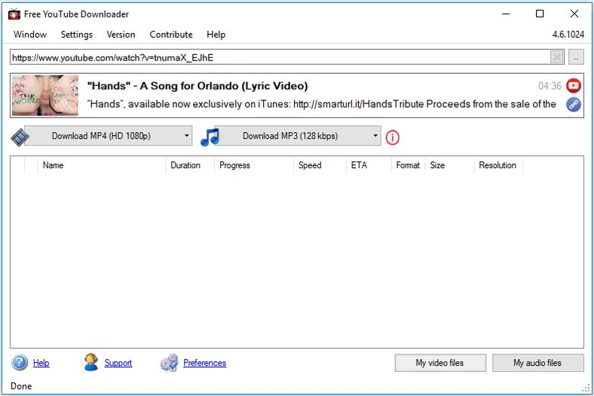
Task: Click the video title "Hands" - A Song for Orlando
Action: tap(197, 86)
